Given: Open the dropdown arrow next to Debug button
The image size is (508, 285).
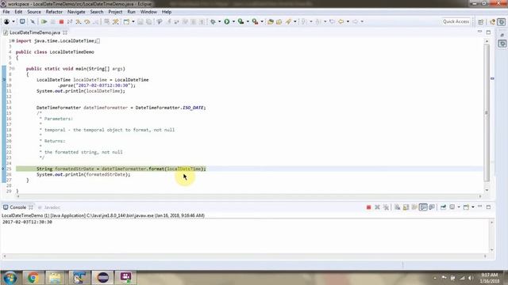Looking at the screenshot, I should (219, 21).
